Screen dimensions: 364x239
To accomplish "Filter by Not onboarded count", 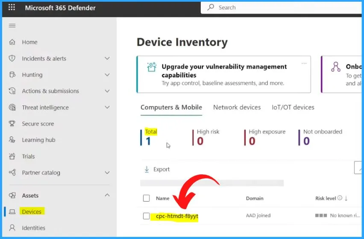I will click(x=320, y=137).
